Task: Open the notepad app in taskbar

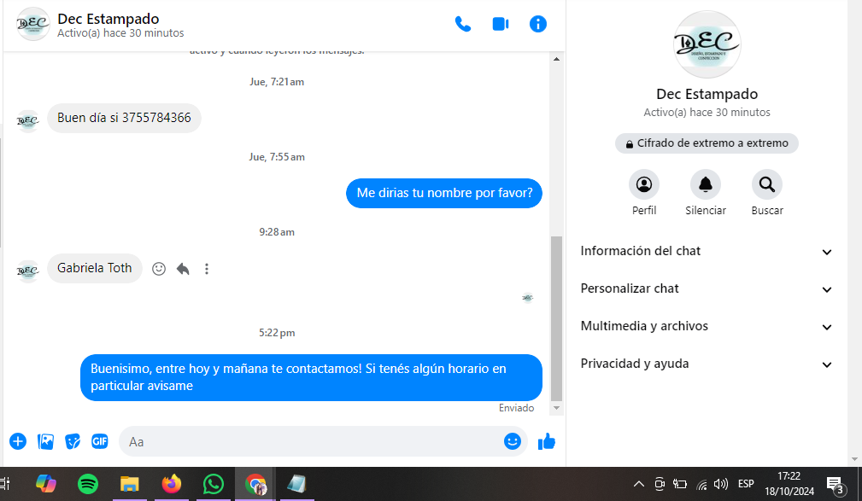Action: click(x=296, y=484)
